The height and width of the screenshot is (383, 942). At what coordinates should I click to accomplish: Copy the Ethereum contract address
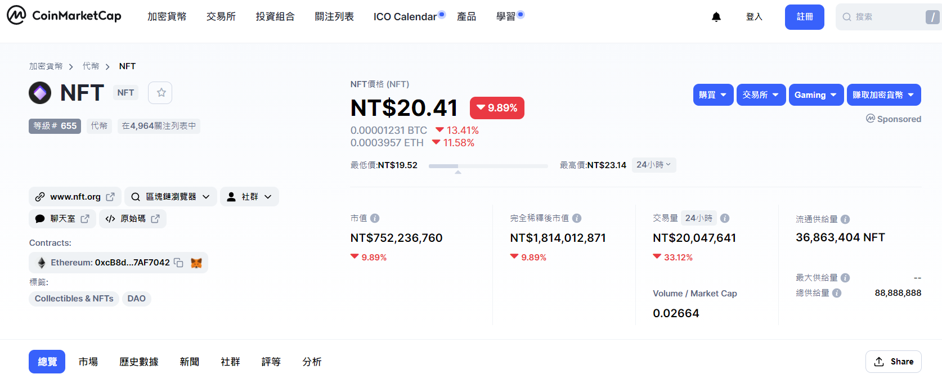pos(178,263)
